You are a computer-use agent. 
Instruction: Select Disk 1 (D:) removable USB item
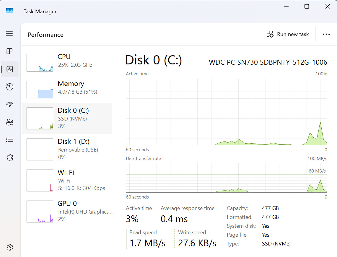67,149
